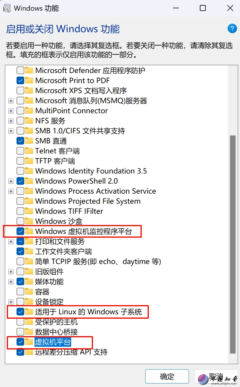Select Microsoft Defender 应用程序防护 label
Image resolution: width=240 pixels, height=387 pixels.
tap(90, 70)
